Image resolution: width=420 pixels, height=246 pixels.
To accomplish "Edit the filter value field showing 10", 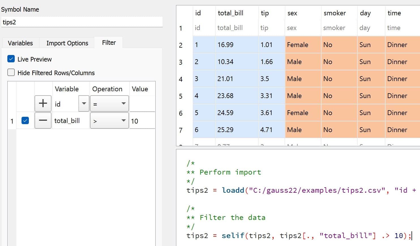I will point(142,121).
